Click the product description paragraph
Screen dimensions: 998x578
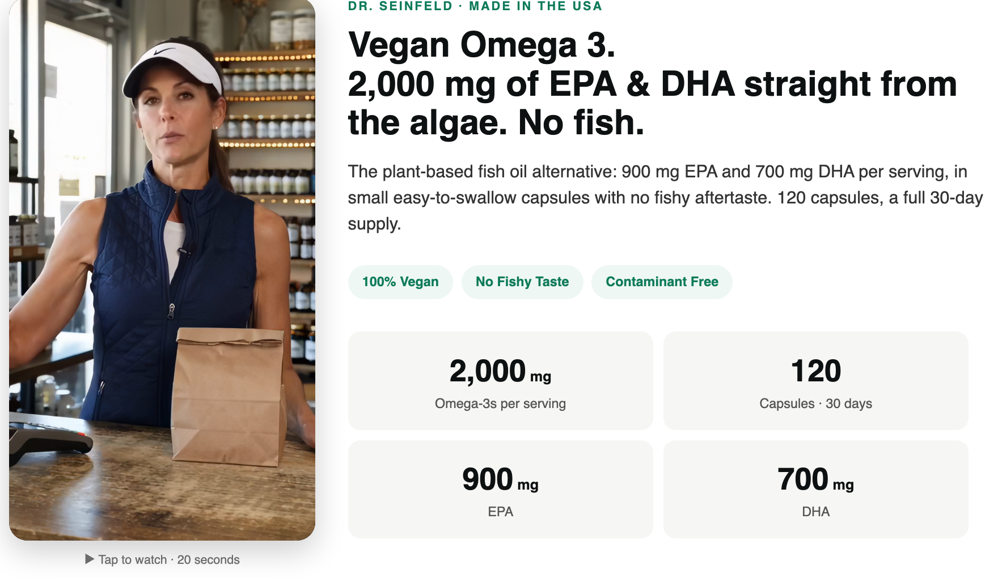pos(665,198)
